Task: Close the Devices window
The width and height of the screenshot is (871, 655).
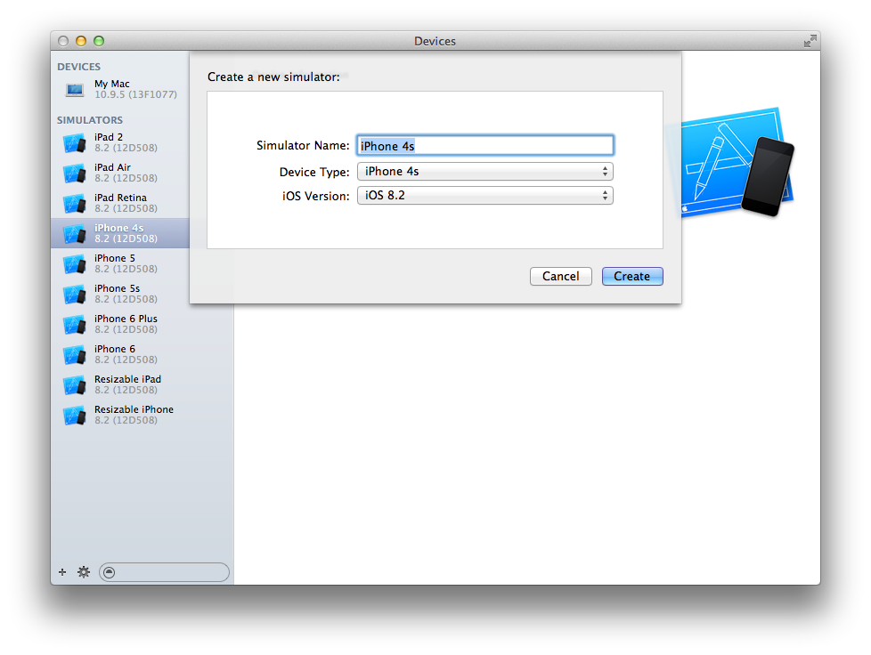Action: pyautogui.click(x=63, y=41)
